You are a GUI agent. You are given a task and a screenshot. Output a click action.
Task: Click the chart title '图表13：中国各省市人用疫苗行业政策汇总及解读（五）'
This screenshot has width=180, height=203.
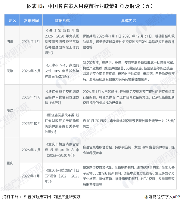tap(90, 6)
